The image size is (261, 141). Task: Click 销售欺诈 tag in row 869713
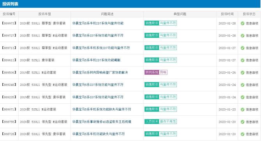[152, 48]
